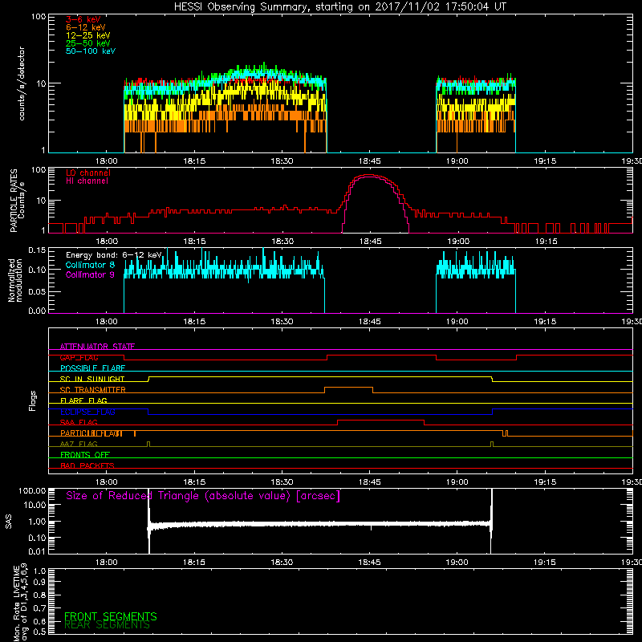Click the SAA FLAG label
The image size is (642, 642).
point(79,422)
